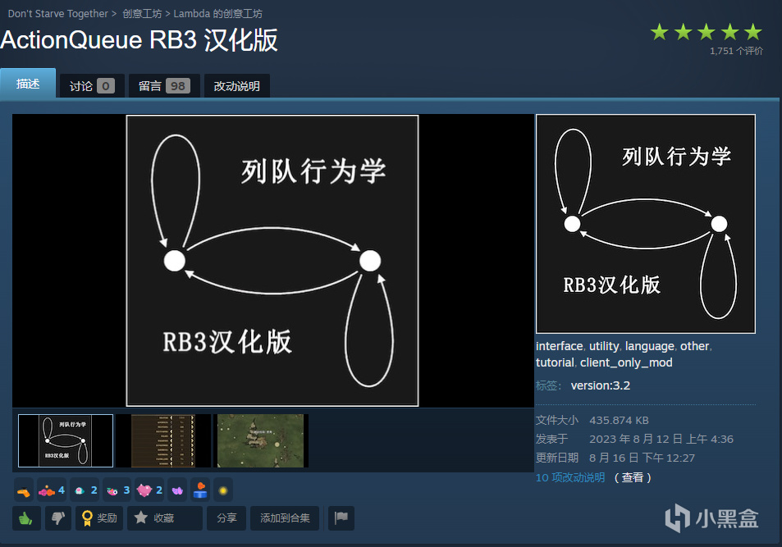
Task: Click the pink bird award with count 3
Action: (x=117, y=490)
